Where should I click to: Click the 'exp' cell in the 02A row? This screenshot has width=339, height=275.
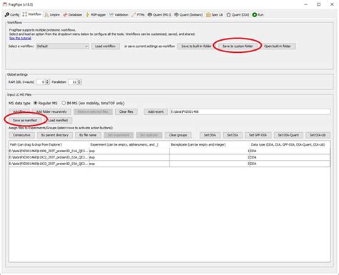click(129, 157)
